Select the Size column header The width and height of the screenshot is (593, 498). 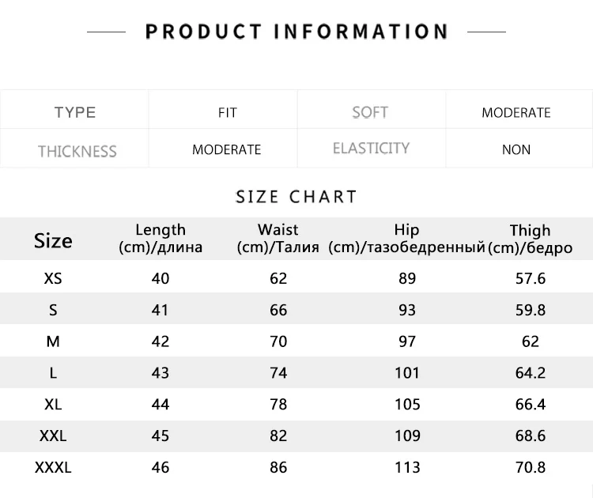pyautogui.click(x=53, y=240)
